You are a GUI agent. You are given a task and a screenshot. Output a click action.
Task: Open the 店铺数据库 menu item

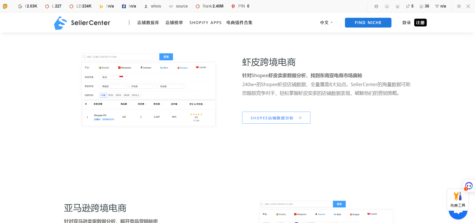click(148, 23)
